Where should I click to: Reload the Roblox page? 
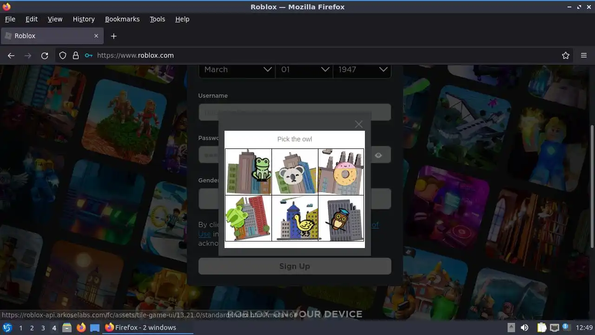tap(45, 55)
